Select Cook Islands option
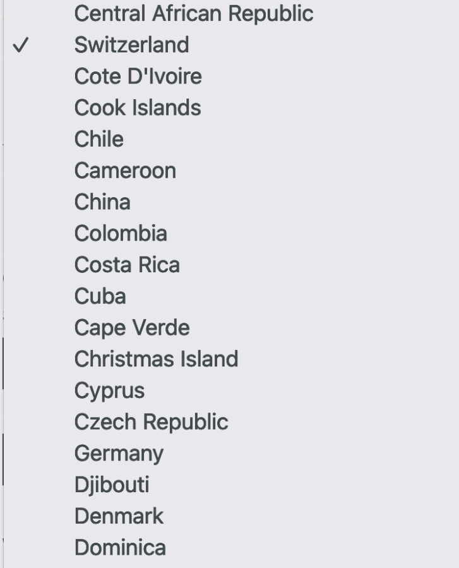The image size is (459, 568). (x=137, y=107)
